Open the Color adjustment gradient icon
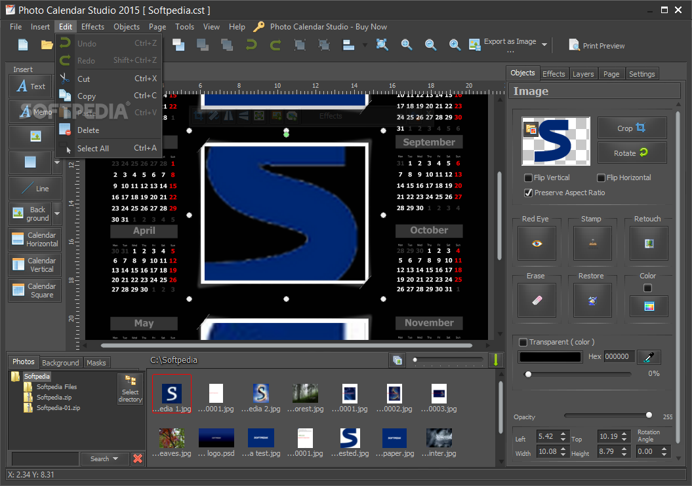This screenshot has width=692, height=486. (649, 307)
